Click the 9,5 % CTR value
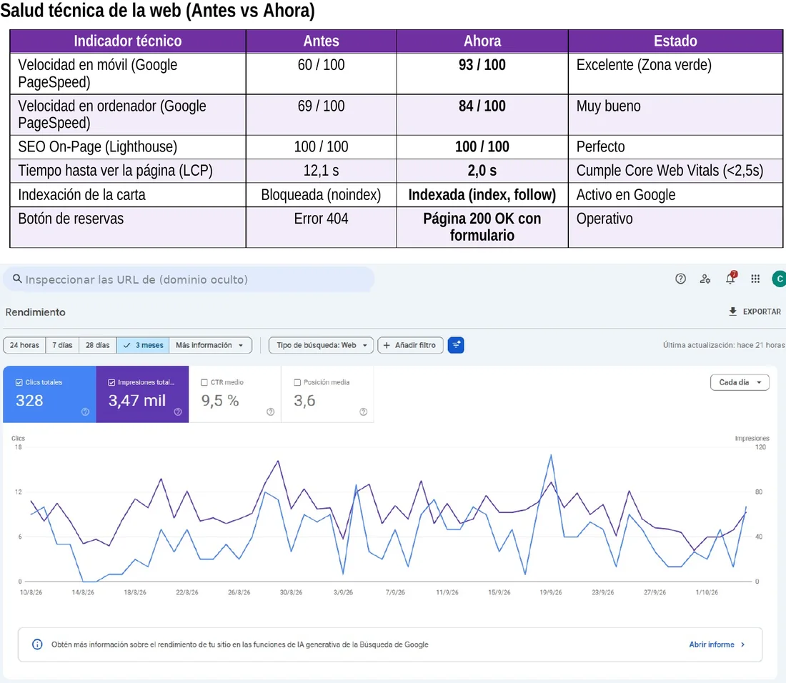This screenshot has width=786, height=683. tap(220, 400)
